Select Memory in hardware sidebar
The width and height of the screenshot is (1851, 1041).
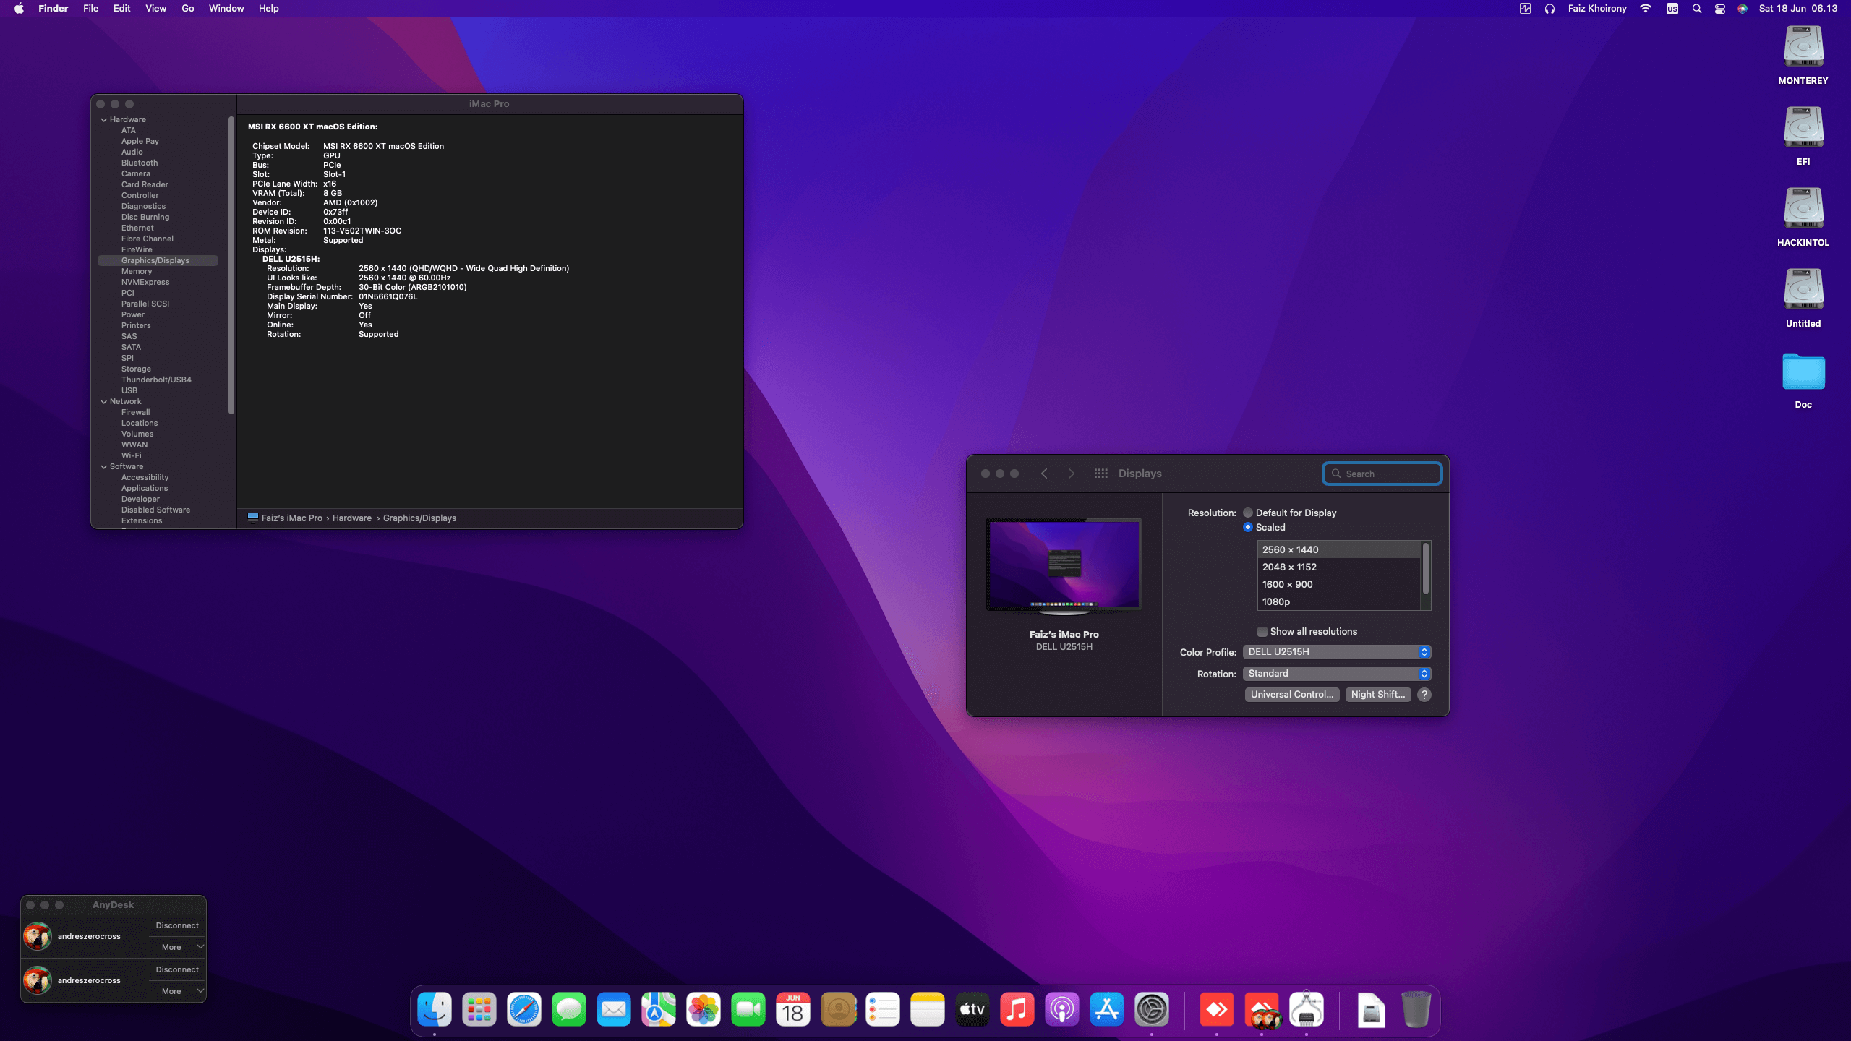tap(137, 272)
